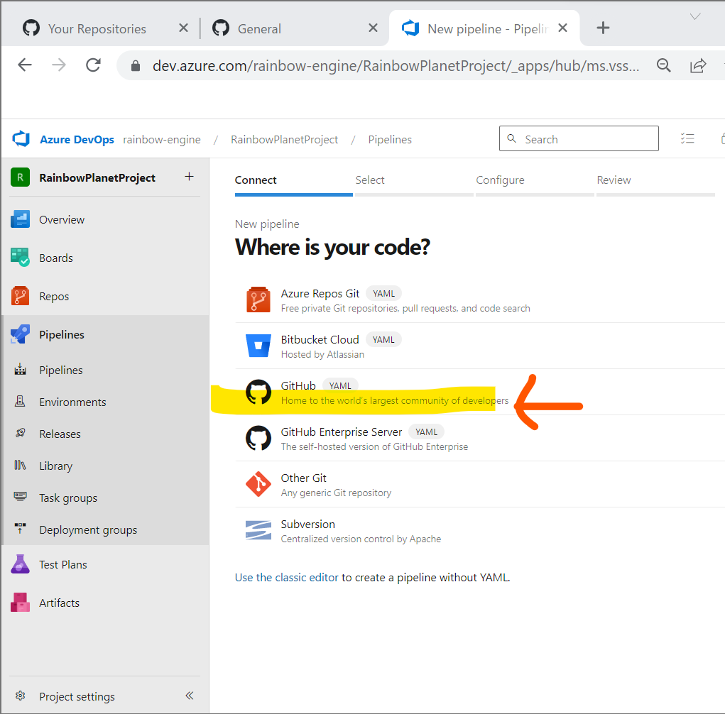Click the Deployment groups icon

click(21, 529)
